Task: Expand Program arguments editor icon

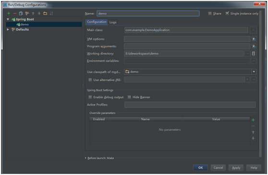Action: click(x=254, y=46)
